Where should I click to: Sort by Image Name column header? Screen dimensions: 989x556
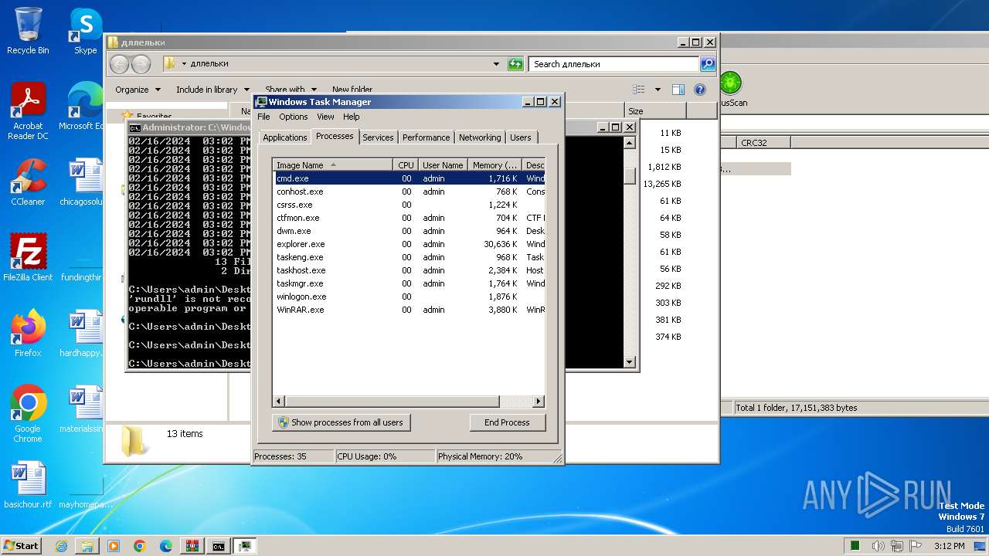click(x=333, y=165)
